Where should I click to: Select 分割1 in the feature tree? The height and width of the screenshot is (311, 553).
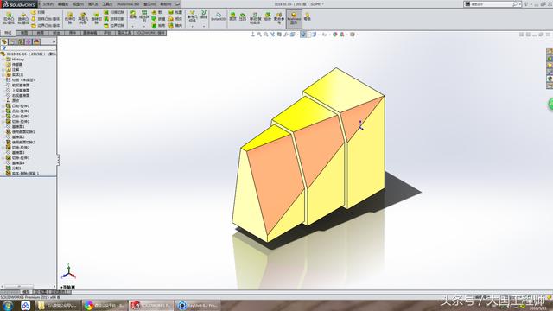pyautogui.click(x=16, y=168)
